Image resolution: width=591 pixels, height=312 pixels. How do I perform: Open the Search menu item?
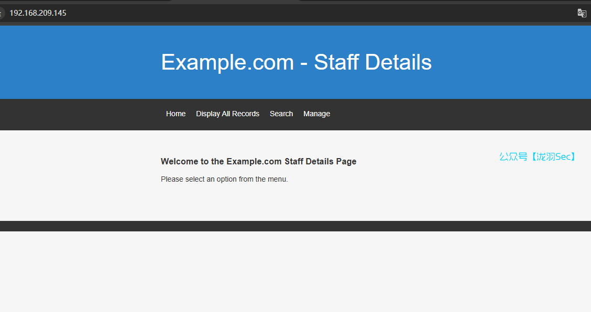[x=281, y=114]
